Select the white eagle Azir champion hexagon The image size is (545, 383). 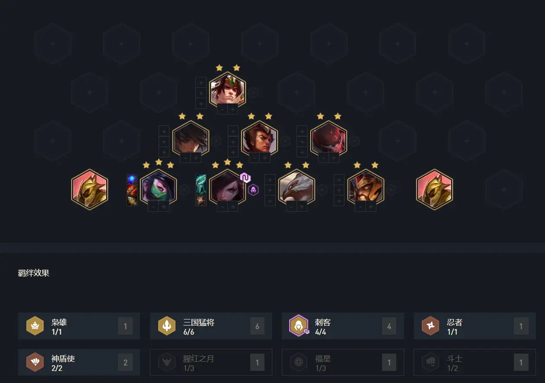(x=296, y=189)
